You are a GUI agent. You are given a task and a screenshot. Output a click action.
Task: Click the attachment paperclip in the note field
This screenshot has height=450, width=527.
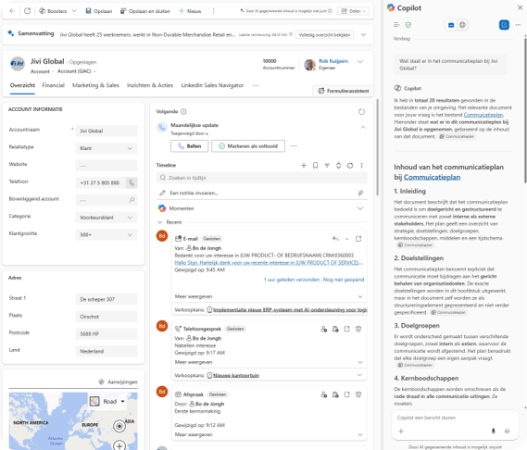(x=360, y=193)
